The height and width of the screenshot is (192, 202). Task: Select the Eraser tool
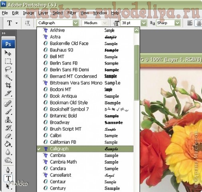pos(8,136)
